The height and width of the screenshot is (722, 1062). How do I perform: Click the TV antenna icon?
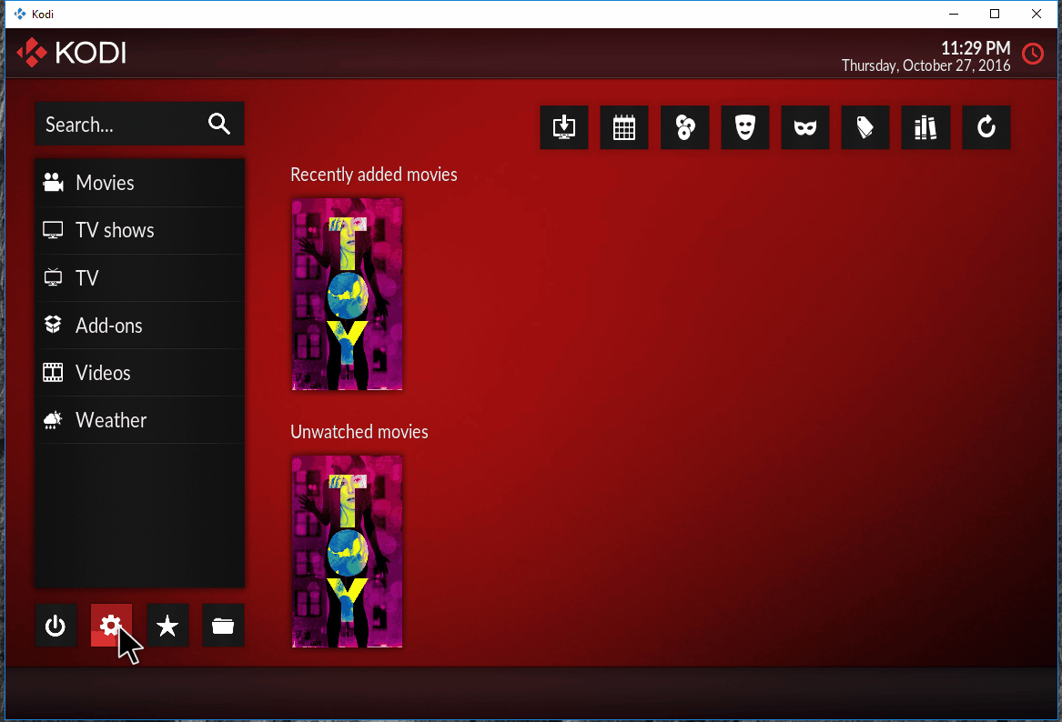coord(53,277)
